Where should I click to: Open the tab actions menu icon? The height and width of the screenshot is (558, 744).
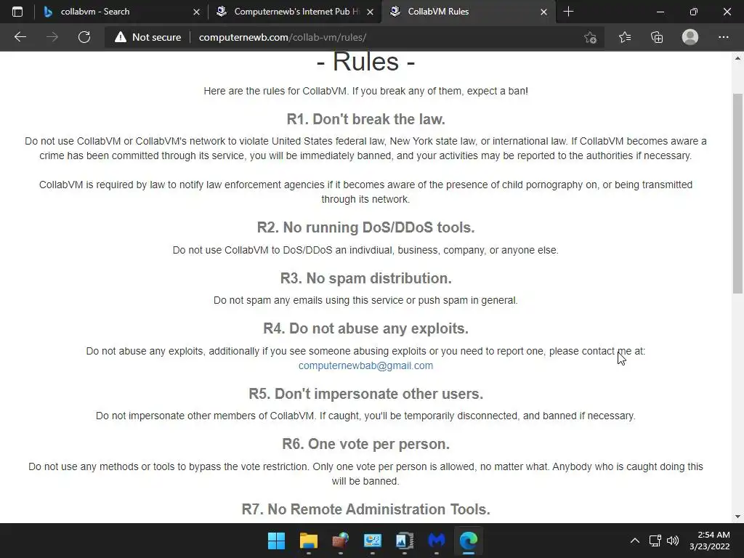click(x=17, y=12)
